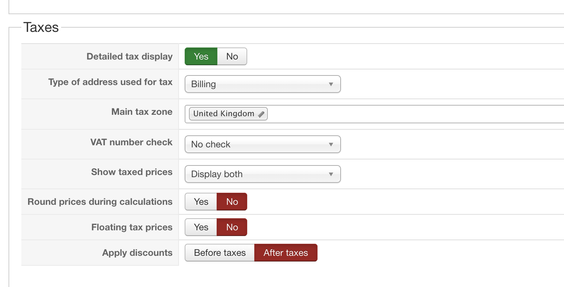The image size is (564, 287).
Task: Enable Round prices during calculations with Yes
Action: [x=201, y=202]
